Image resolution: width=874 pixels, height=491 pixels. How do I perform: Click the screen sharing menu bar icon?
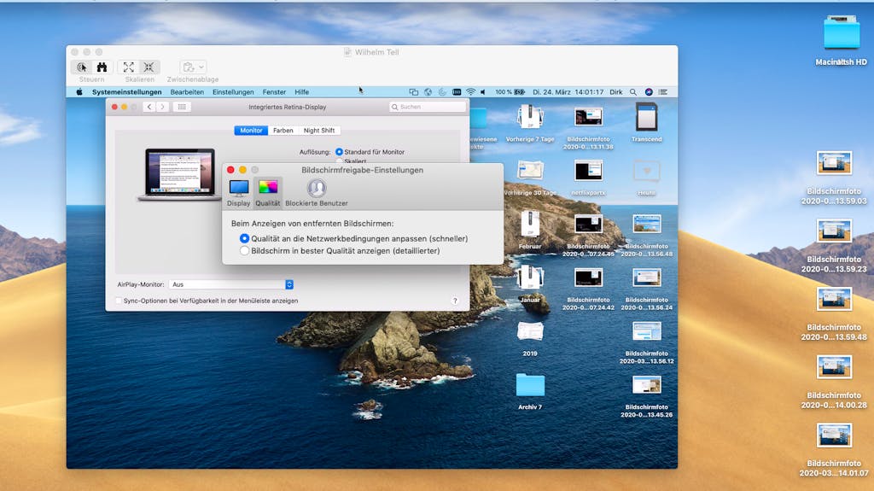pos(414,92)
